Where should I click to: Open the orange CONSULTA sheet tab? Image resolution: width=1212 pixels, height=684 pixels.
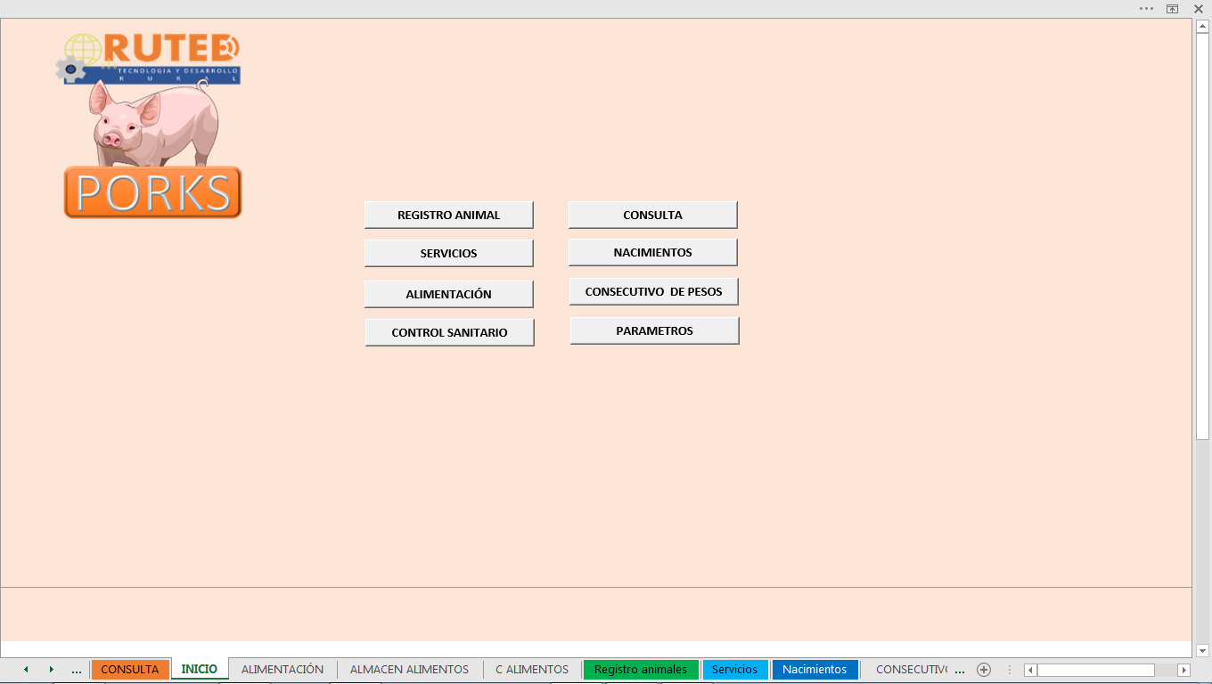click(130, 670)
